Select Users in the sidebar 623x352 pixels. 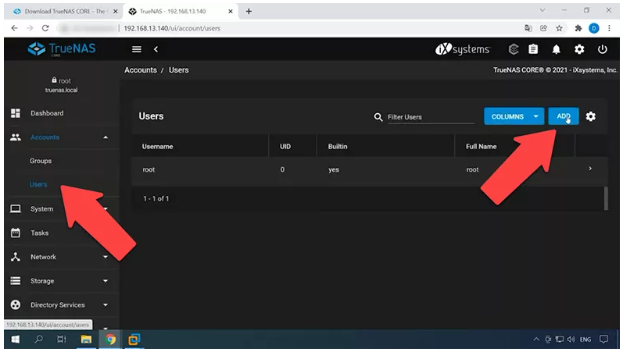[x=38, y=184]
